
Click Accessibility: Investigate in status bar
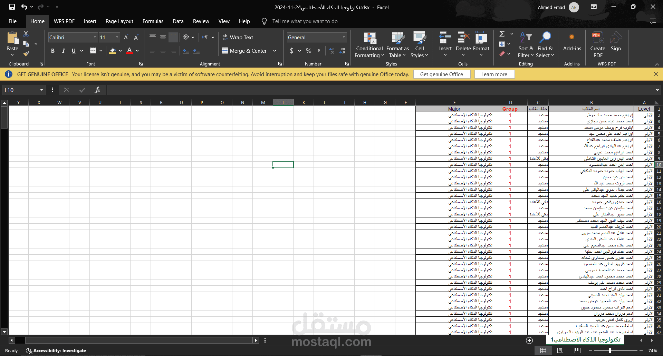point(56,350)
